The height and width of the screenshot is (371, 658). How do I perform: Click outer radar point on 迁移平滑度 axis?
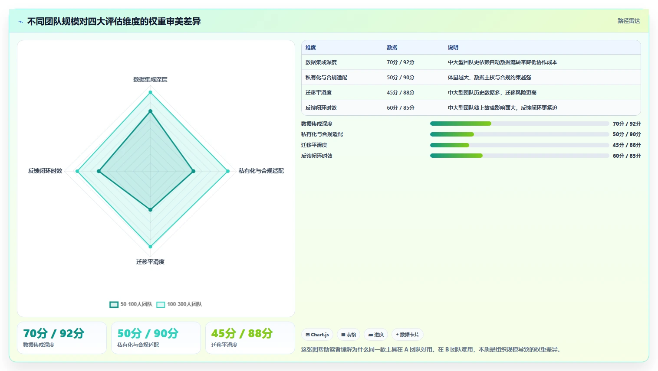[x=151, y=247]
